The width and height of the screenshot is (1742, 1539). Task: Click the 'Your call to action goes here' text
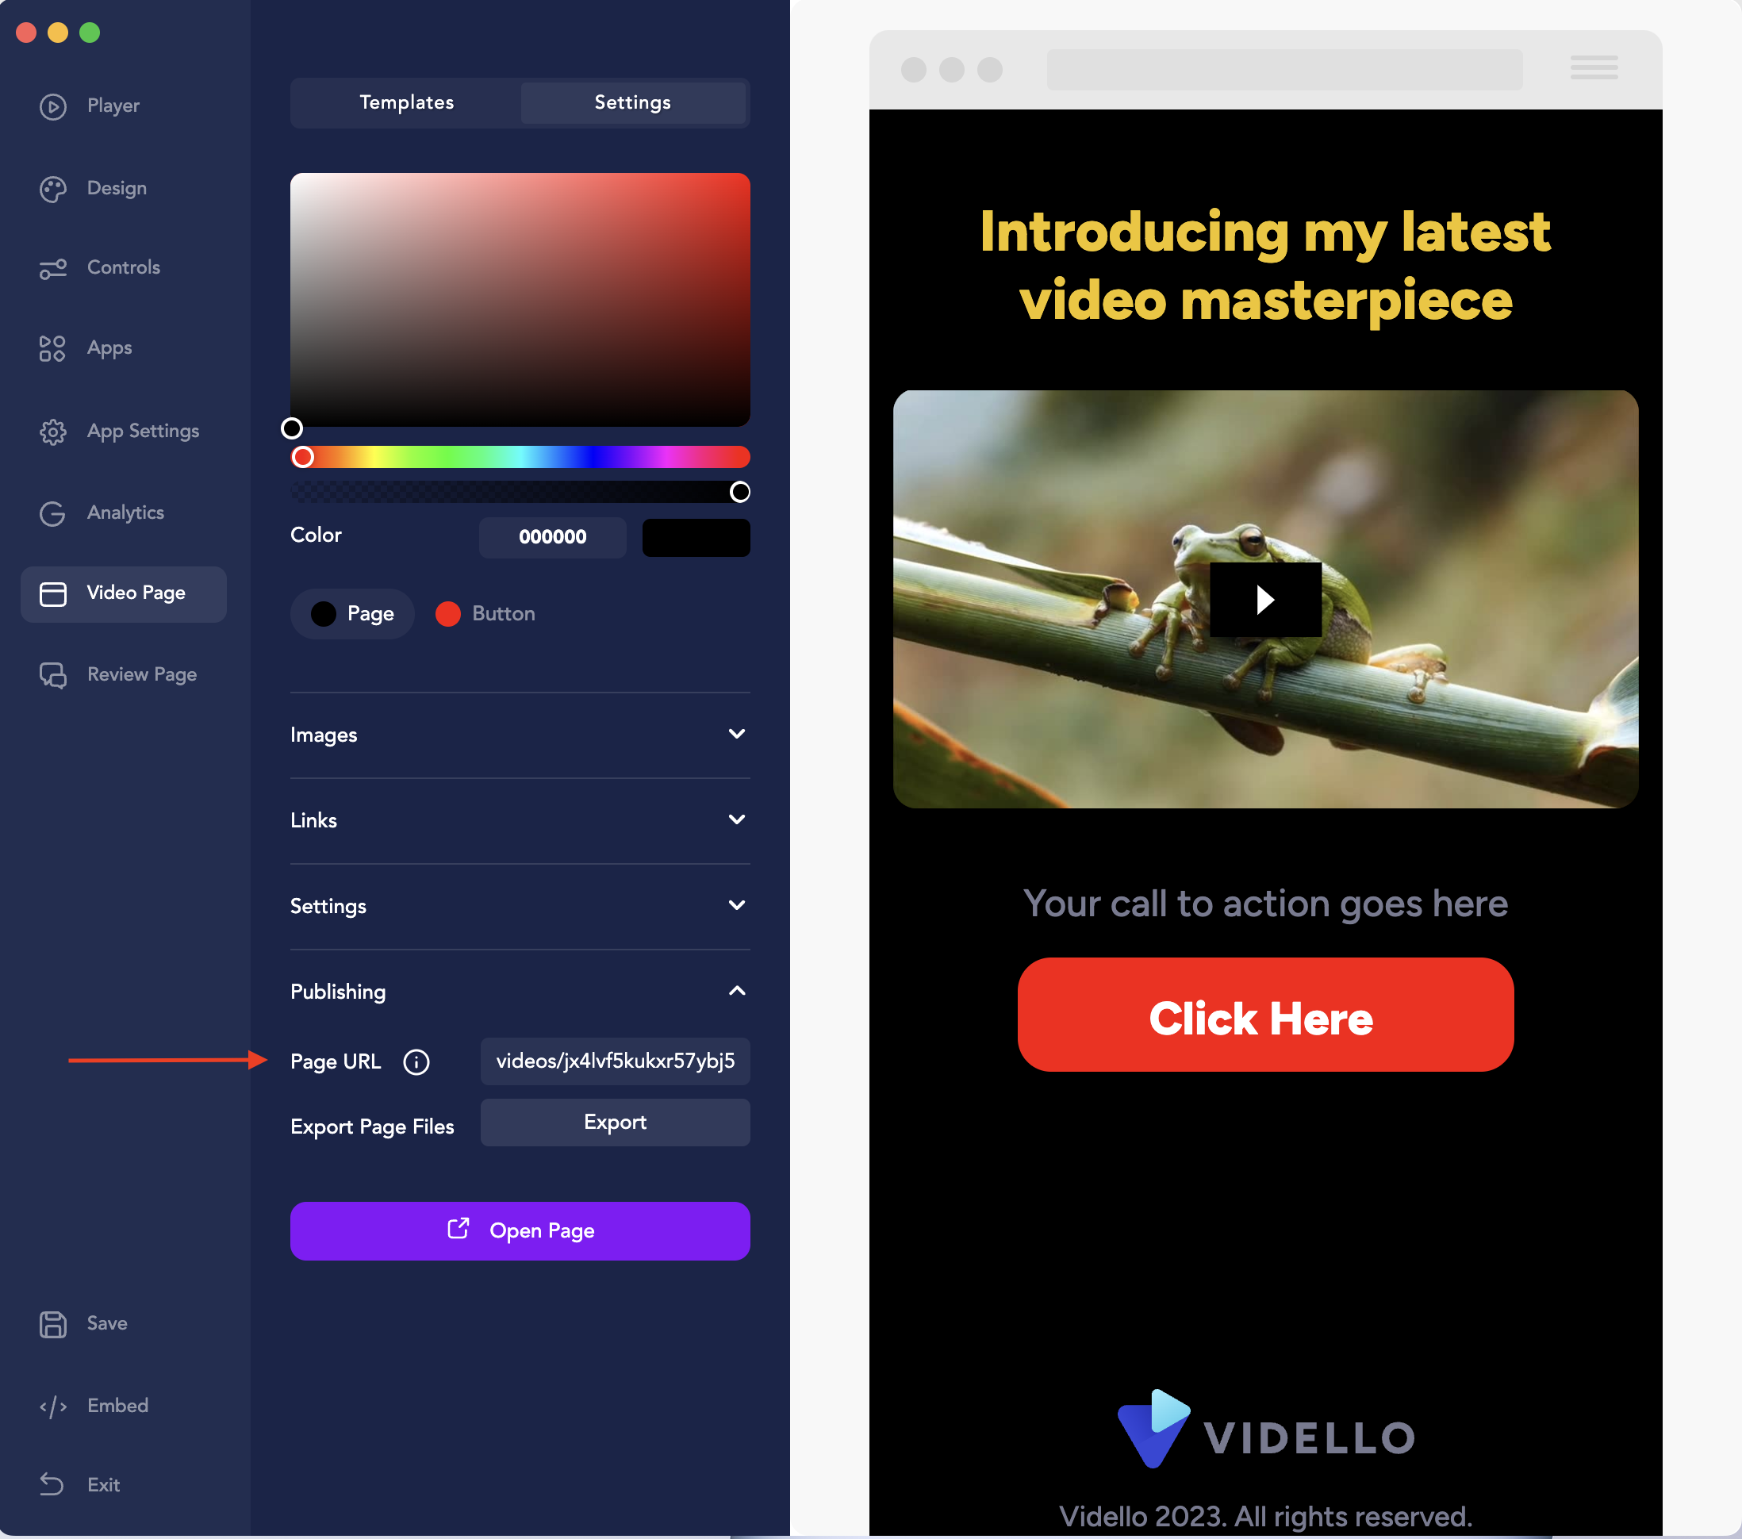[1265, 904]
